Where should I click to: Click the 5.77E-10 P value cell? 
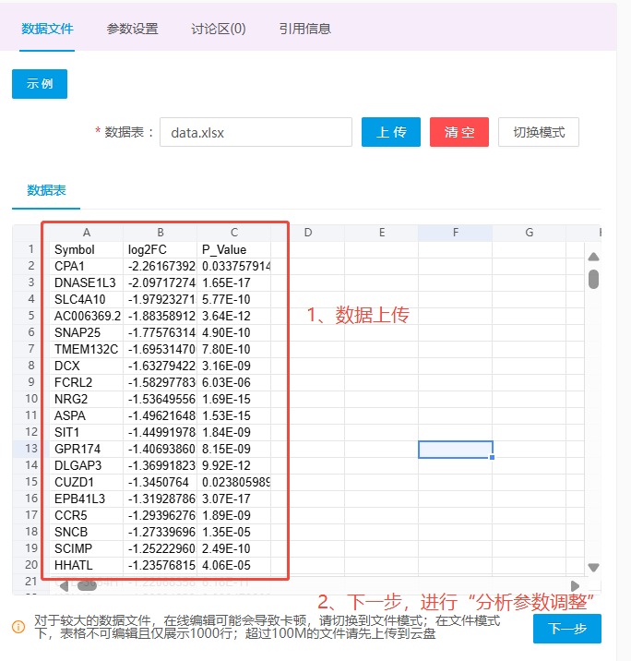click(x=233, y=299)
